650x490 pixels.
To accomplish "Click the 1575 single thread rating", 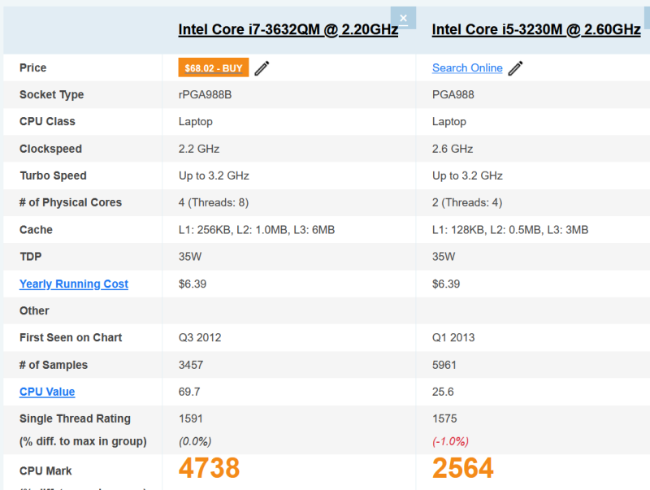I will pos(444,418).
